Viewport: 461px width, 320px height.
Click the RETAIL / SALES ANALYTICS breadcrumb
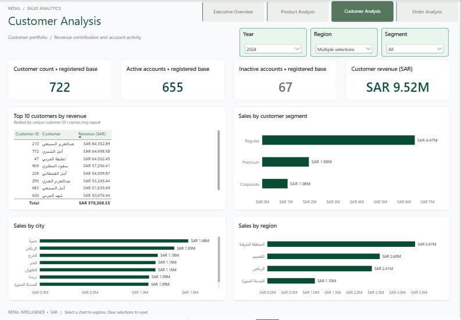[34, 9]
